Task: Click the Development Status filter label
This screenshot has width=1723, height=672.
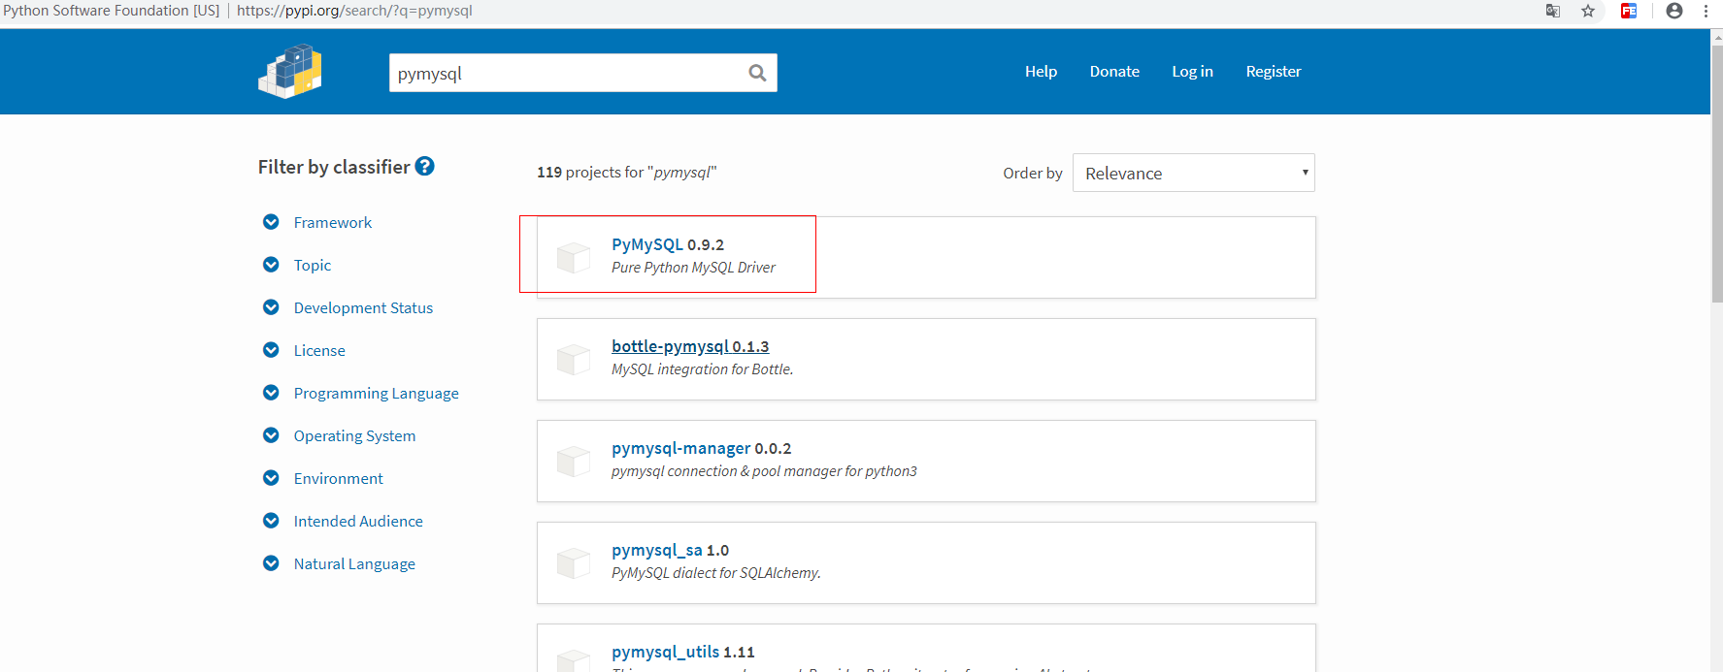Action: click(x=363, y=307)
